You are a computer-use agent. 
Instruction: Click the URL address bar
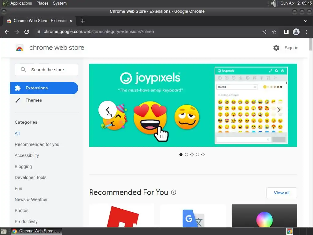148,32
